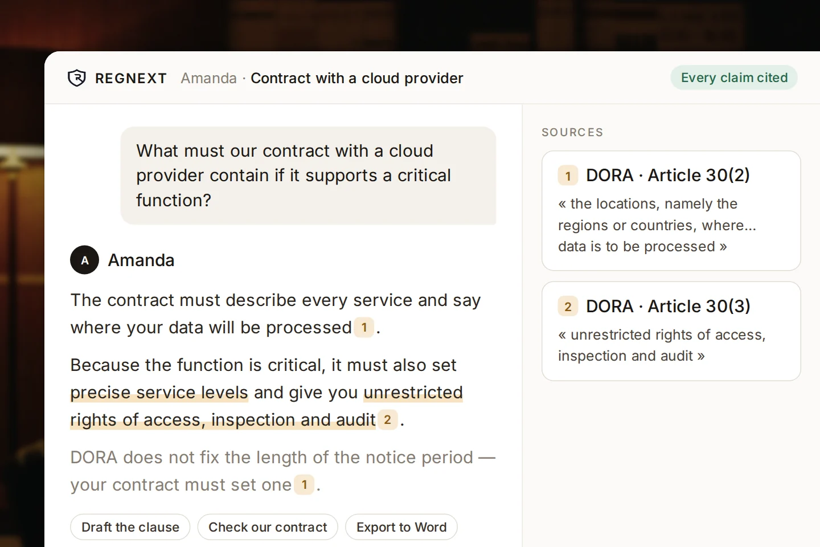This screenshot has width=820, height=547.
Task: Click the SOURCES panel heading
Action: pyautogui.click(x=572, y=132)
